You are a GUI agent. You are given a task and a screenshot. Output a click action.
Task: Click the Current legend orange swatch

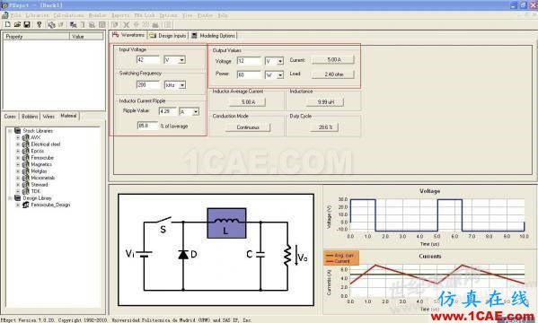pos(330,261)
